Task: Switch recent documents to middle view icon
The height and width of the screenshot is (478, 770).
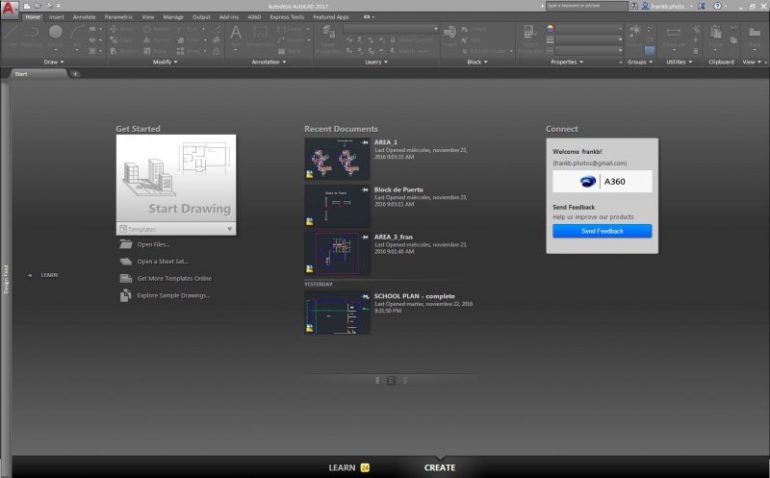Action: coord(391,381)
